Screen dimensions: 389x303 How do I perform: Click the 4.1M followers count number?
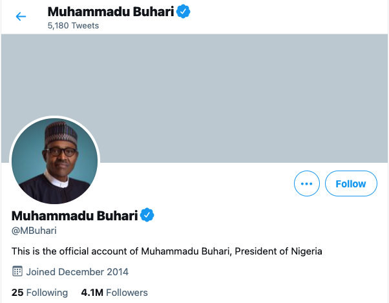92,293
